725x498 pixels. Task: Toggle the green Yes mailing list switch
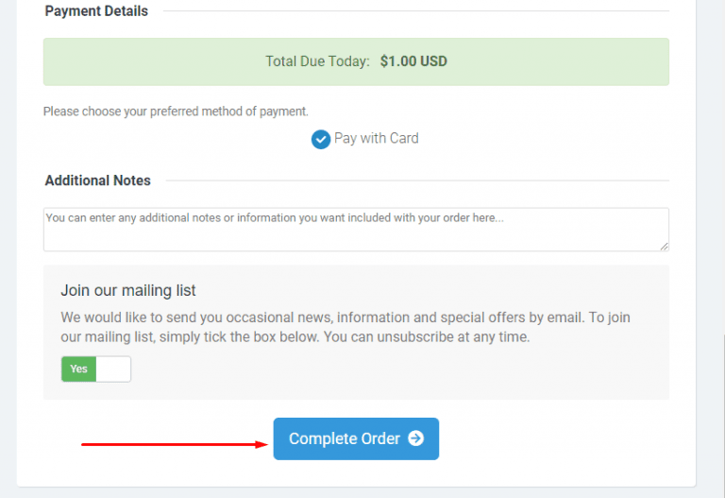(78, 369)
